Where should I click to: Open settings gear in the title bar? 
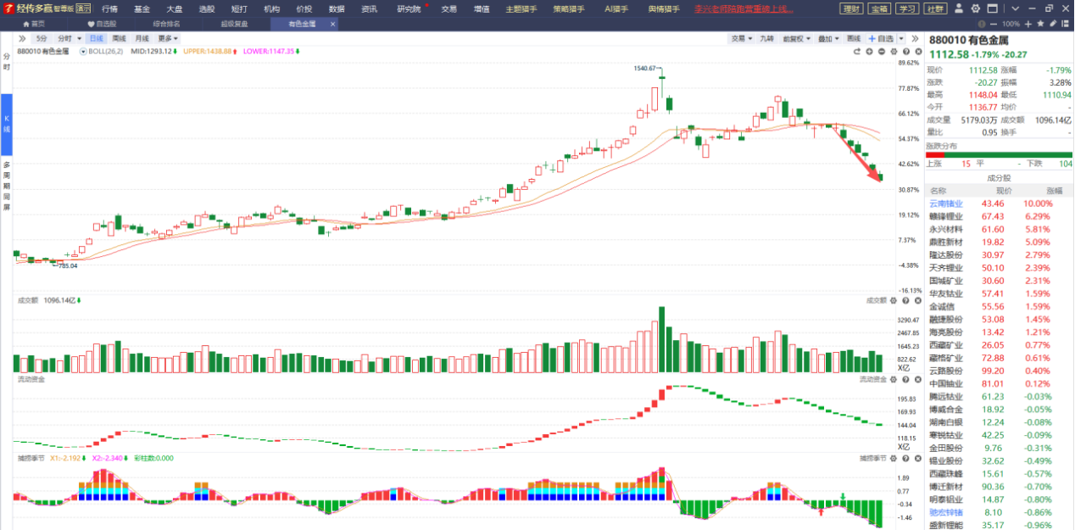976,8
